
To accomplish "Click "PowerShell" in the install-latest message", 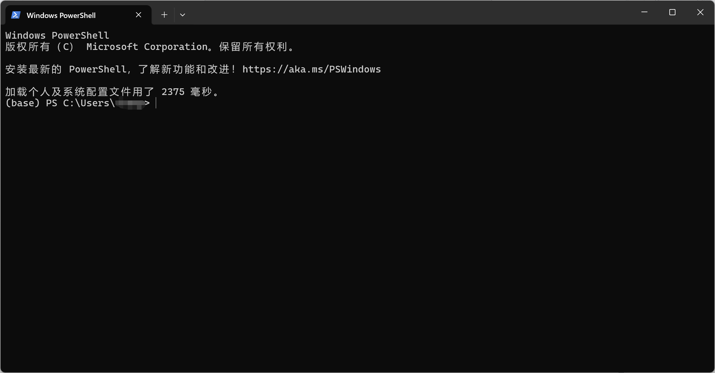I will (98, 69).
